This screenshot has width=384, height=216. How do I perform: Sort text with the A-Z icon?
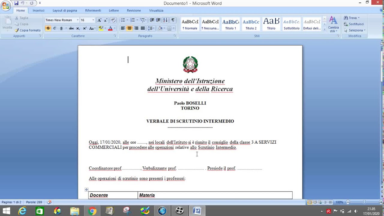pos(165,20)
